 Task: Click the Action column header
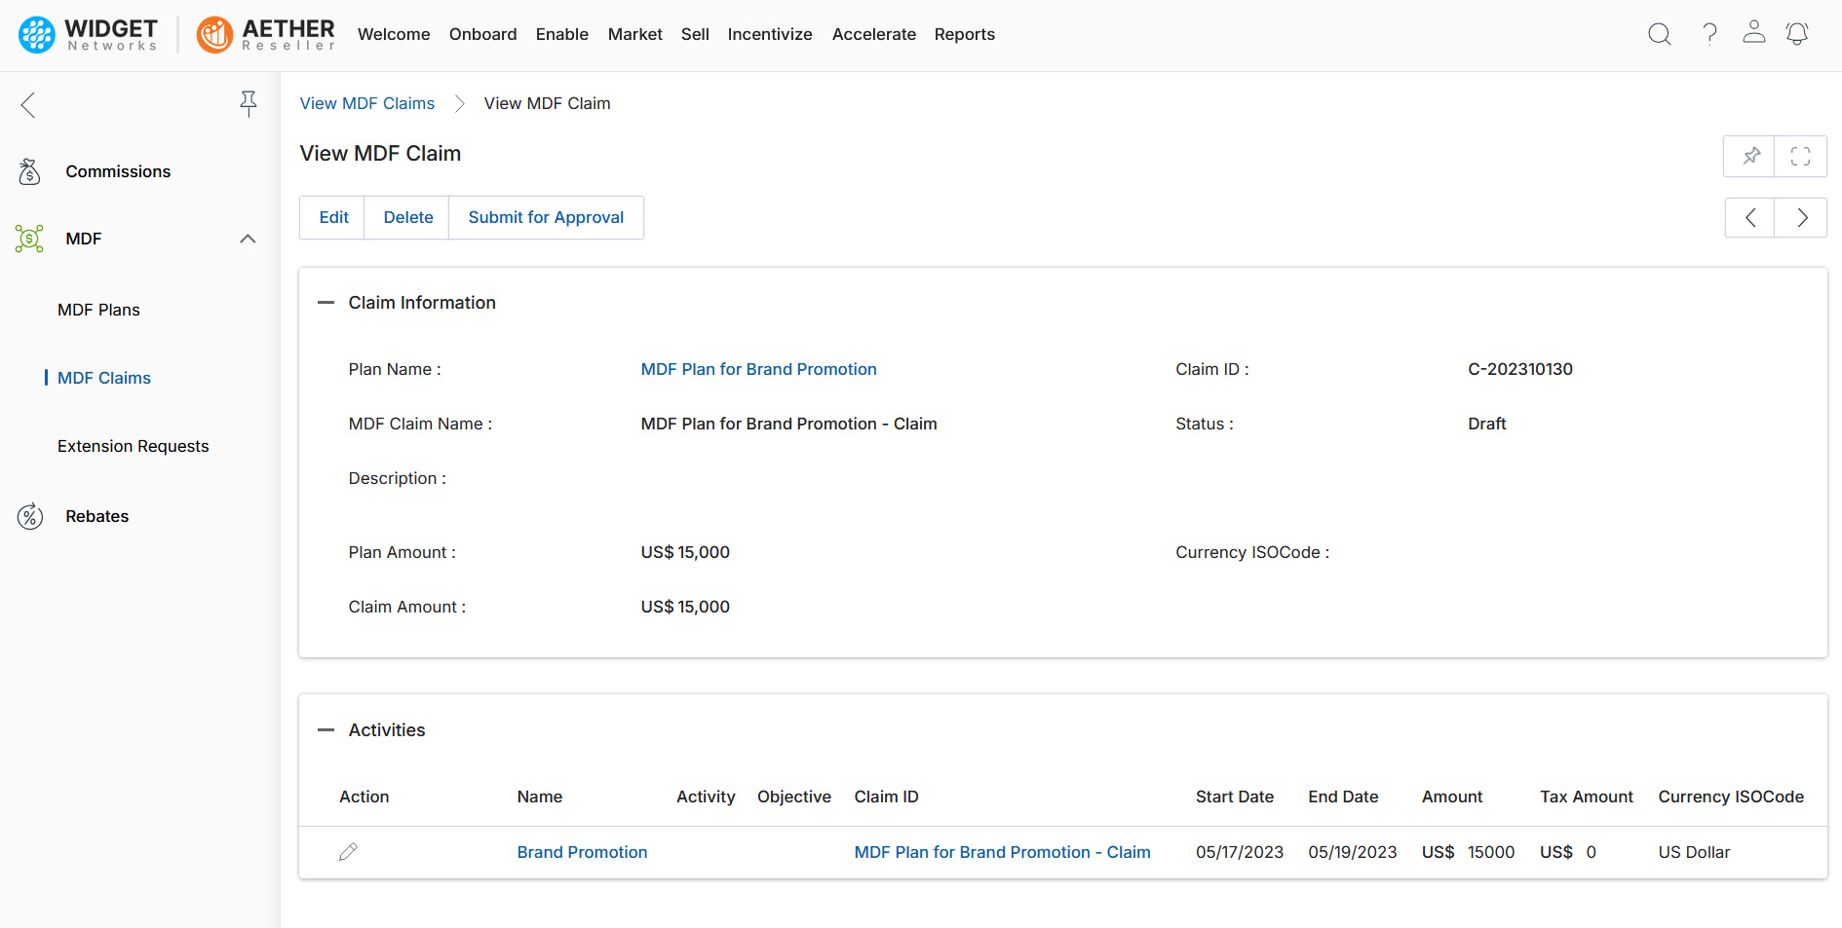click(x=364, y=797)
